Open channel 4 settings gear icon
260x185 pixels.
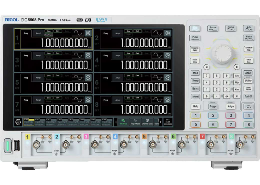[x=168, y=55]
